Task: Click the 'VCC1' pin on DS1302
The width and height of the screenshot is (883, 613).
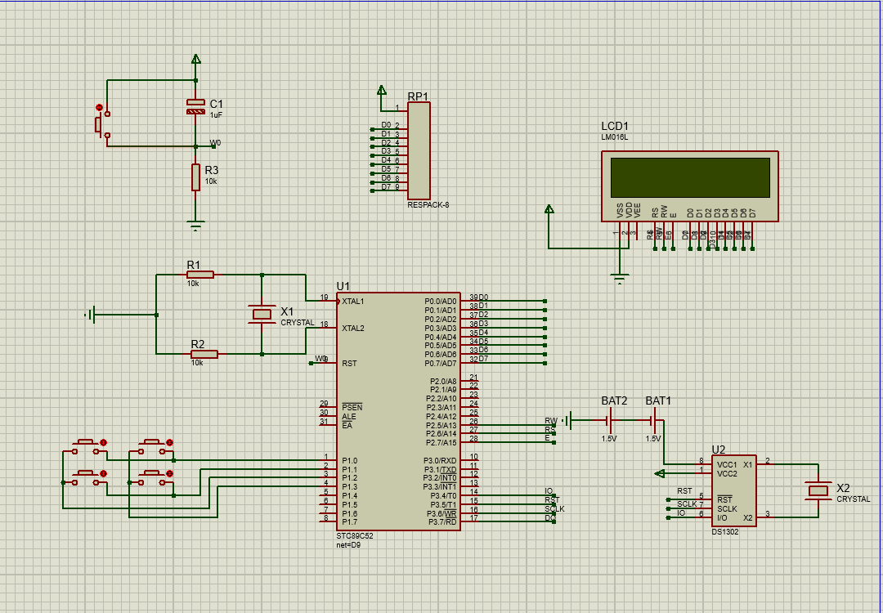Action: (727, 465)
